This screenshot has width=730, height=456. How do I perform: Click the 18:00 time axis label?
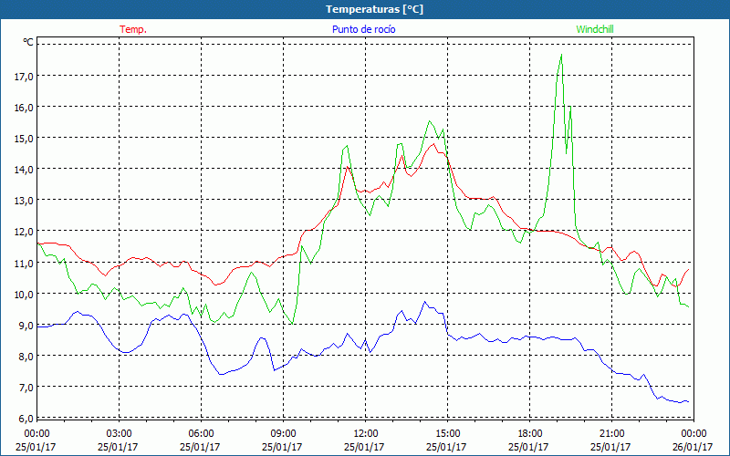530,434
